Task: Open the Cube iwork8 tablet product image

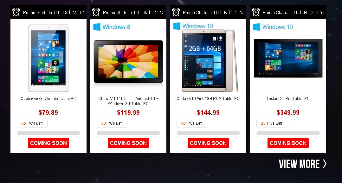Action: point(48,58)
